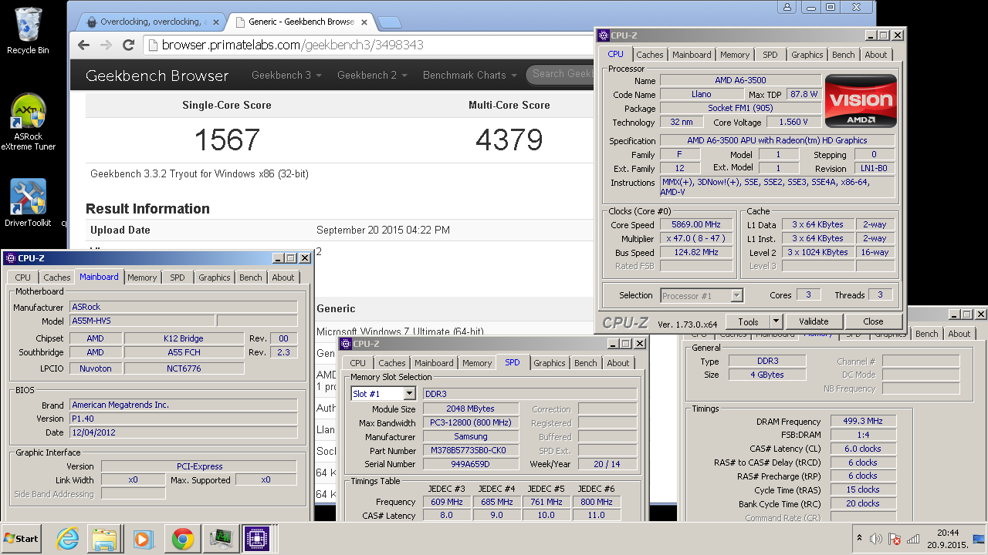Screen dimensions: 988x555
Task: Click the AMD Vision logo
Action: click(x=861, y=100)
